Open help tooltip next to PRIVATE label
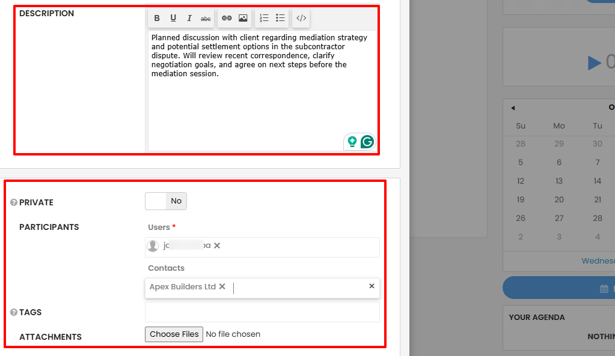The image size is (615, 356). (15, 202)
